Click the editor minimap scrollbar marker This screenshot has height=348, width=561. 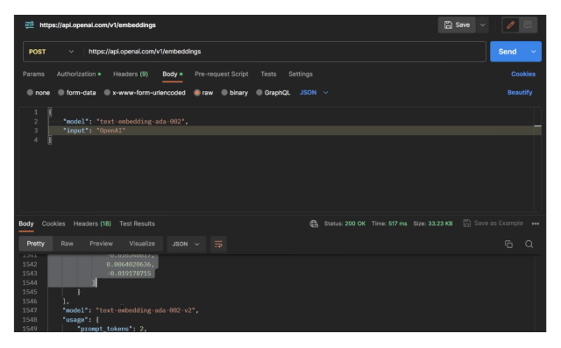point(537,126)
